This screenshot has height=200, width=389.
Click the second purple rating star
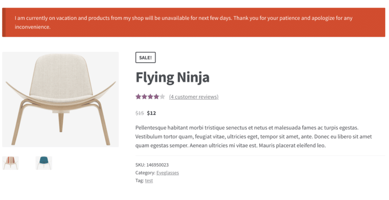(x=144, y=97)
